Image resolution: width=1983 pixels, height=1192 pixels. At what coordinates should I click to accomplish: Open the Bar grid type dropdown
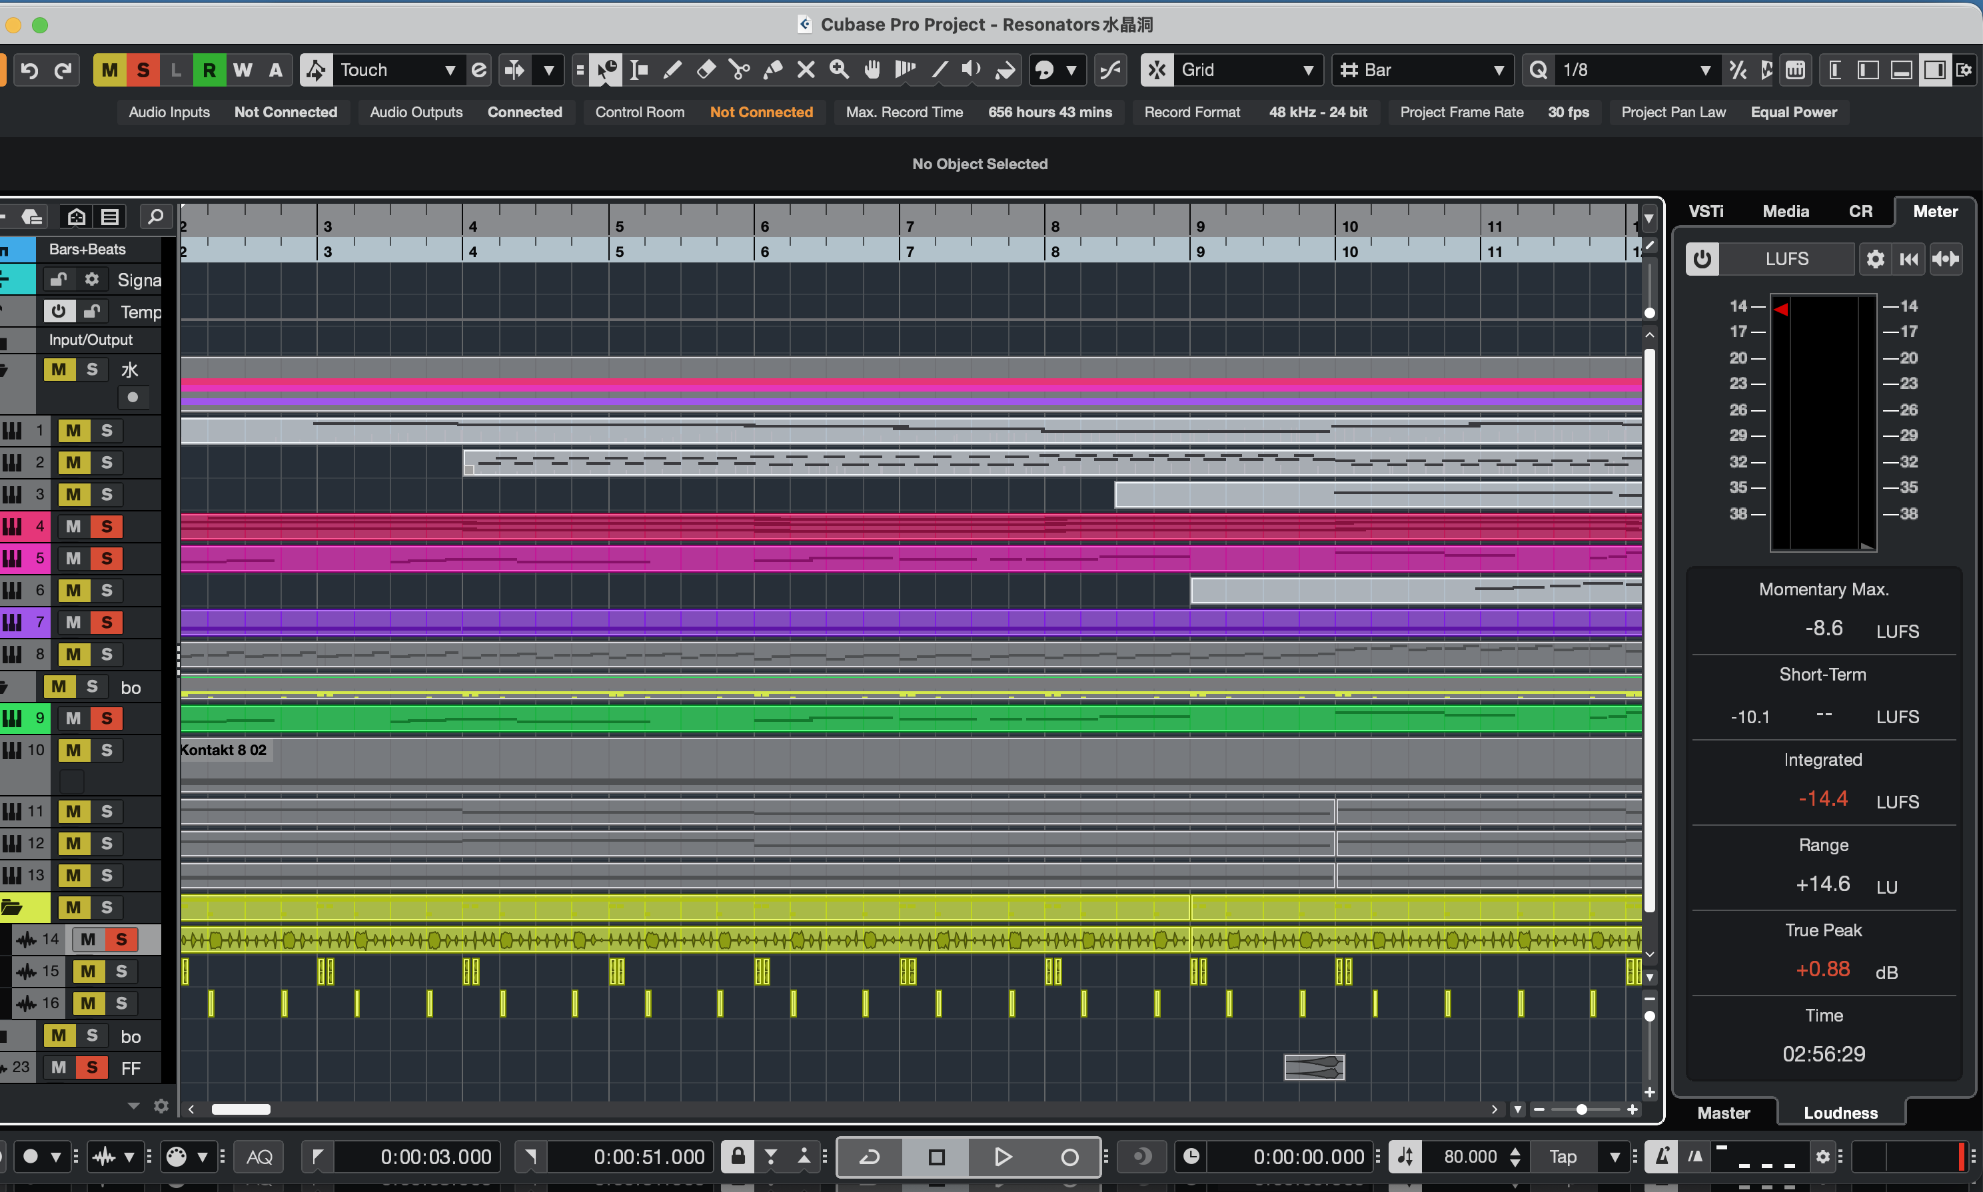pos(1422,70)
